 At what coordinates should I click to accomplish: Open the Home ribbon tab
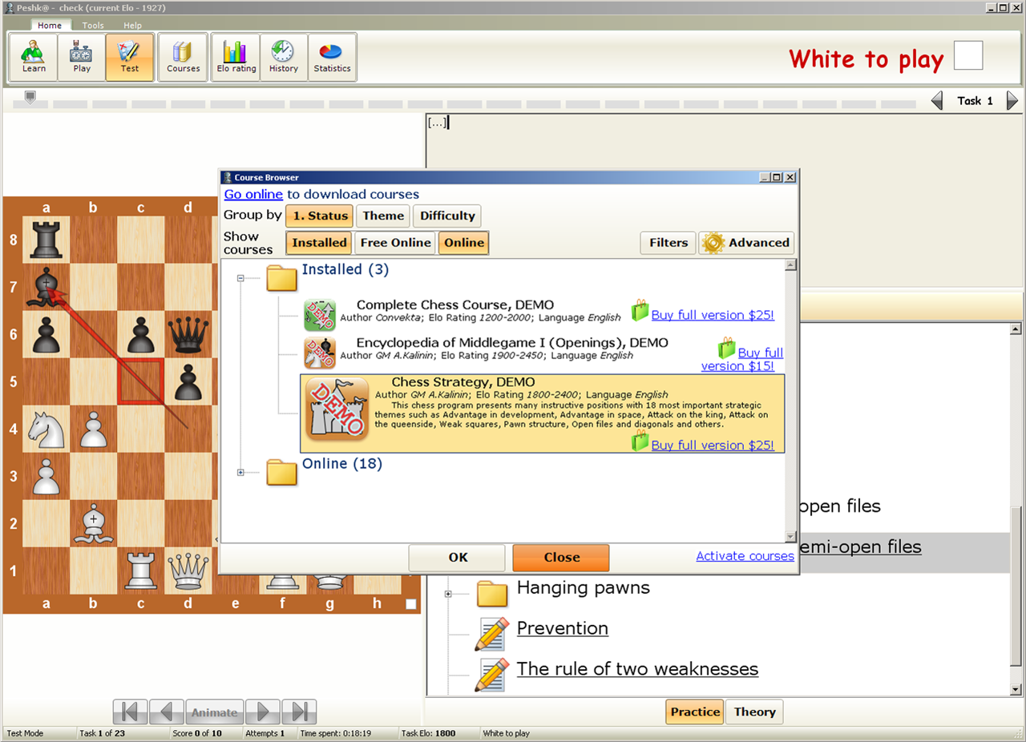click(49, 25)
